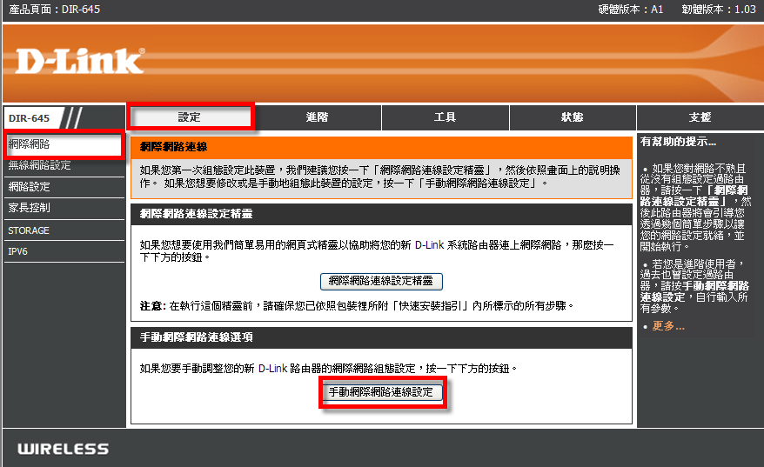Click the D-Link logo in the header
The image size is (764, 467).
[79, 61]
